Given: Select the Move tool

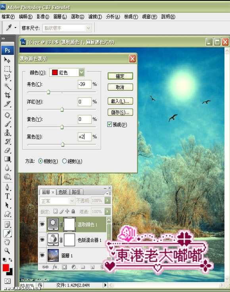Looking at the screenshot, I should [x=7, y=60].
